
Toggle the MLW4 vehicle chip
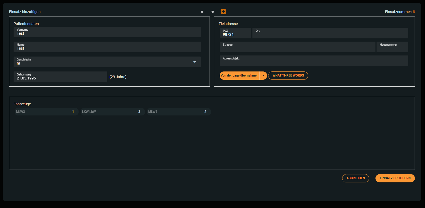click(x=179, y=112)
